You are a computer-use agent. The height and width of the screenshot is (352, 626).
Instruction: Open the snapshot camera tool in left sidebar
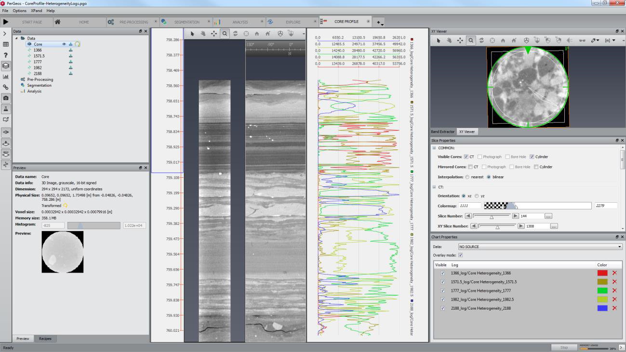pos(6,98)
